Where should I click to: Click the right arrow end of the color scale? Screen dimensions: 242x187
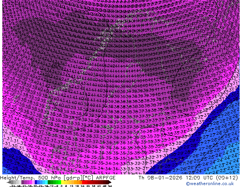pyautogui.click(x=110, y=182)
